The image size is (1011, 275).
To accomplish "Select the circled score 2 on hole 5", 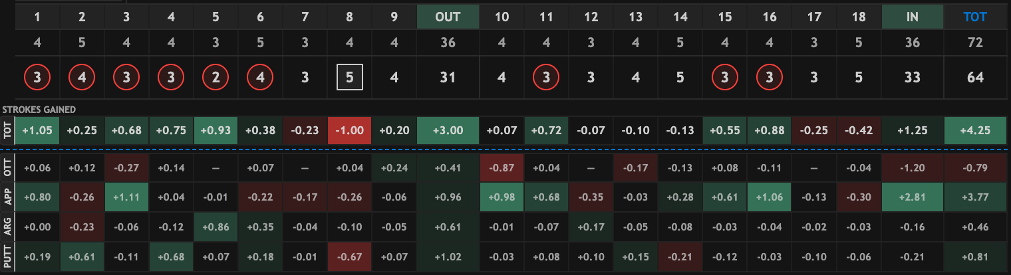I will coord(216,78).
